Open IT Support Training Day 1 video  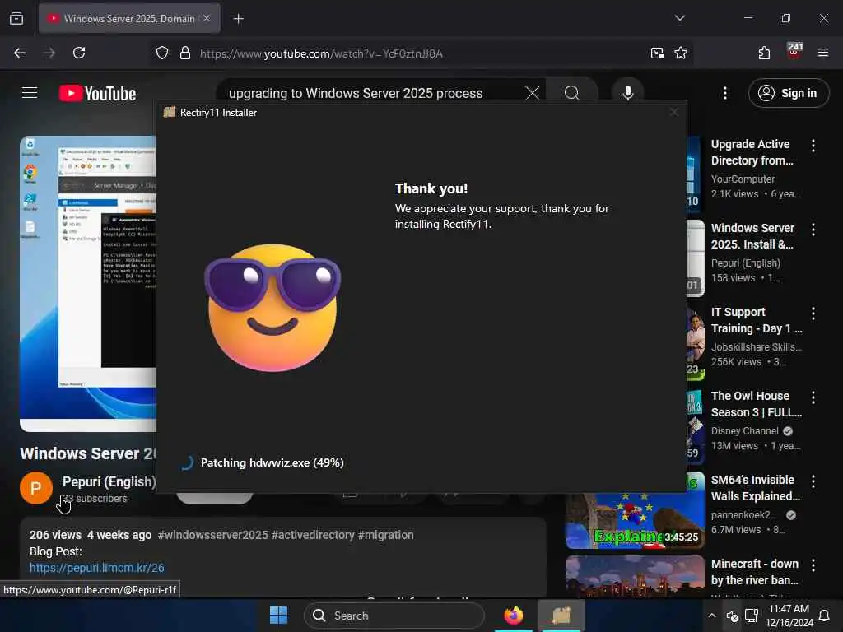757,320
